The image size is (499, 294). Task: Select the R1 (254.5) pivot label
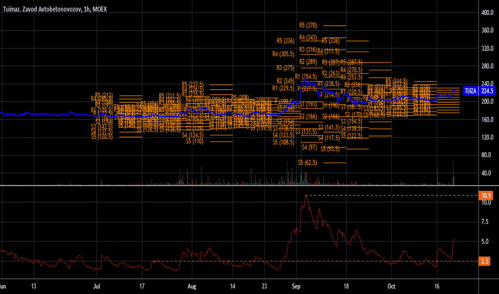tap(306, 76)
